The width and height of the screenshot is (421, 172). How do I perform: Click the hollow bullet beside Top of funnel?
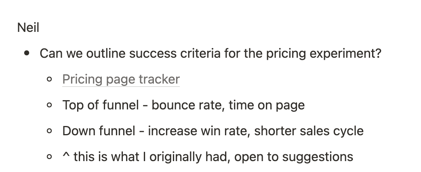click(x=49, y=105)
